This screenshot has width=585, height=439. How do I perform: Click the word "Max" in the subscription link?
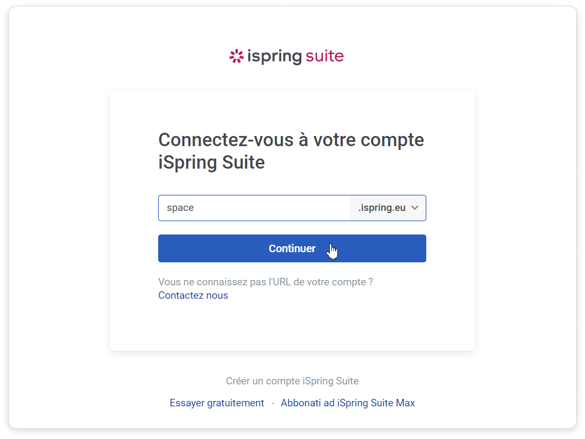tap(405, 403)
